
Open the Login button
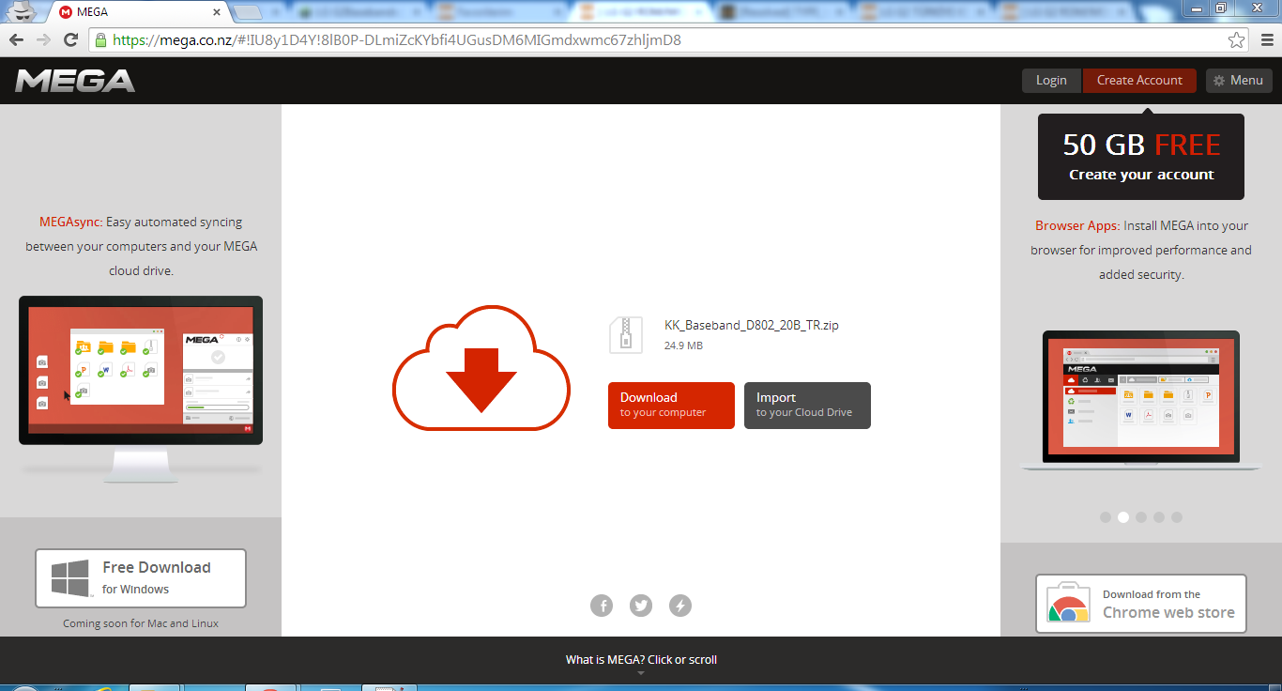coord(1051,81)
